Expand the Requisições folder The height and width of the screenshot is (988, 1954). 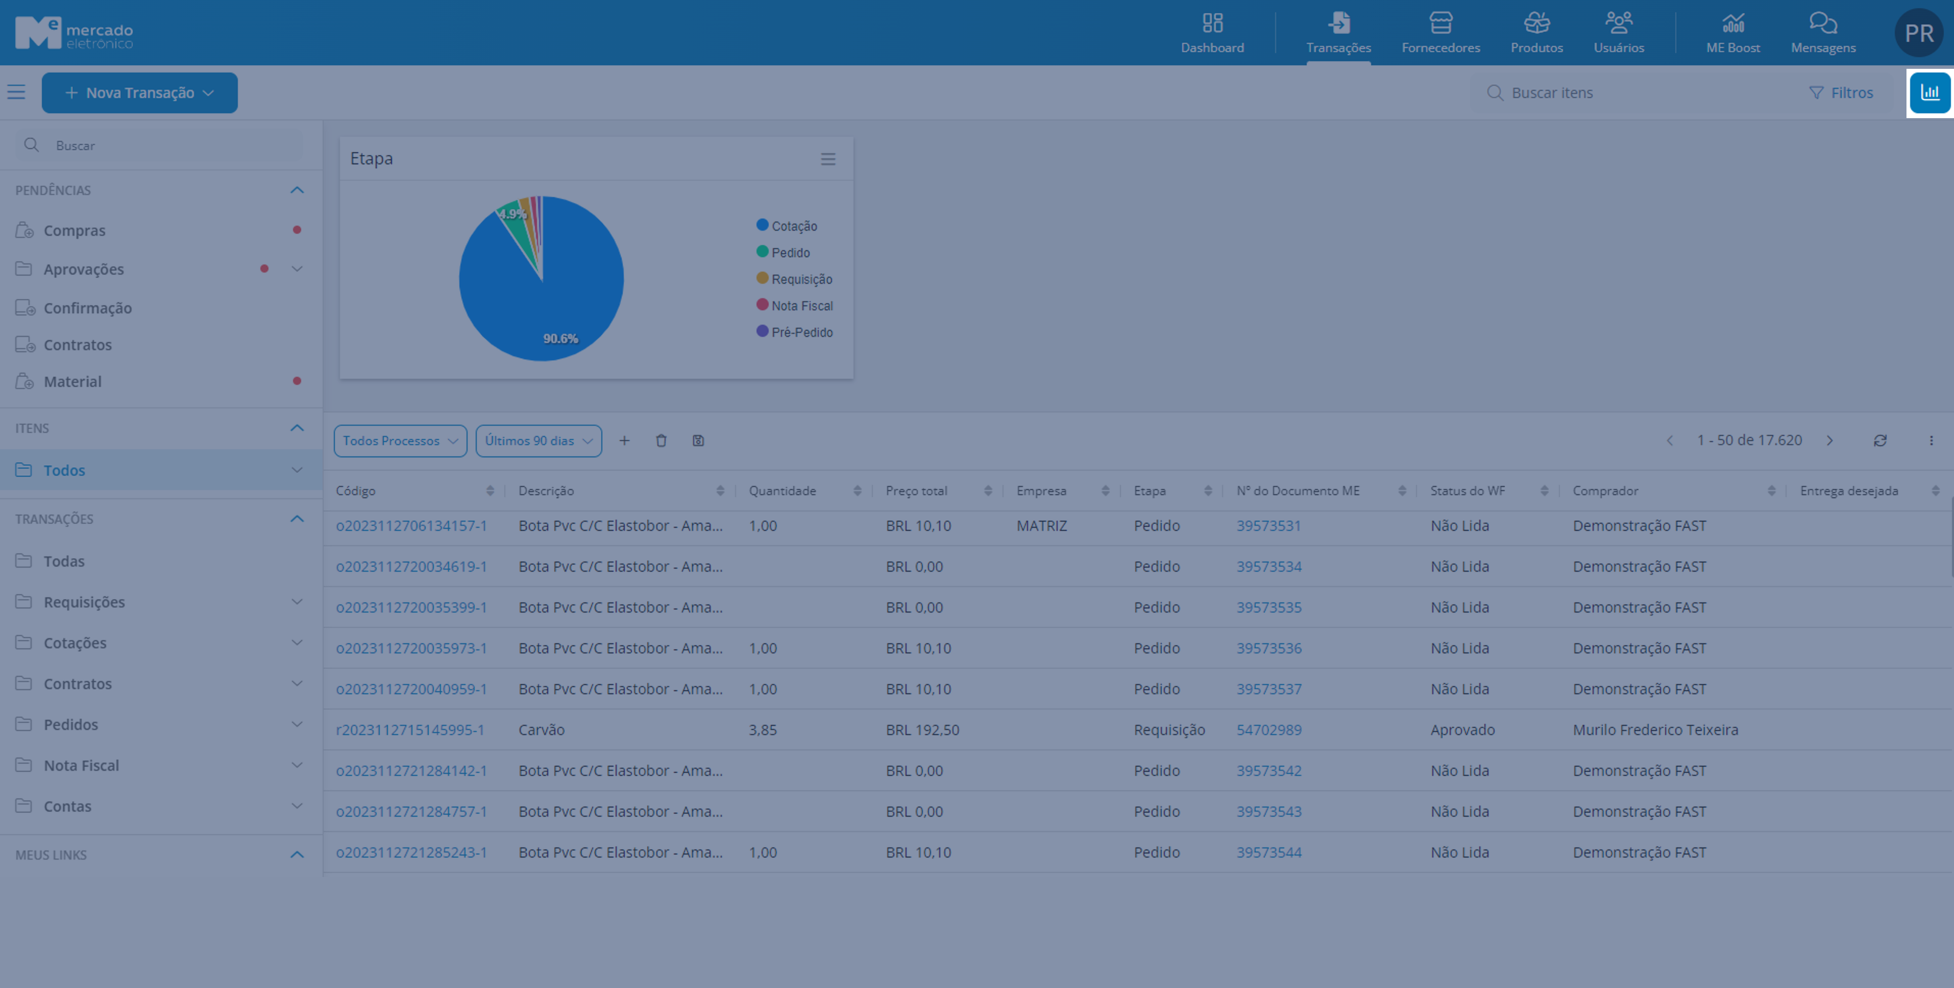(297, 601)
